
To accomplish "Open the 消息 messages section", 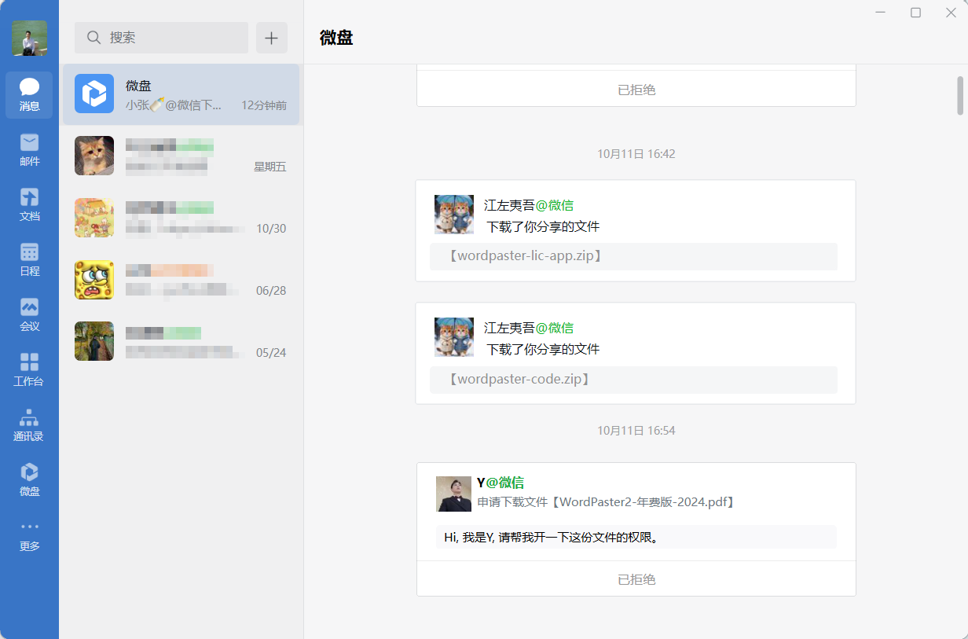I will point(29,95).
